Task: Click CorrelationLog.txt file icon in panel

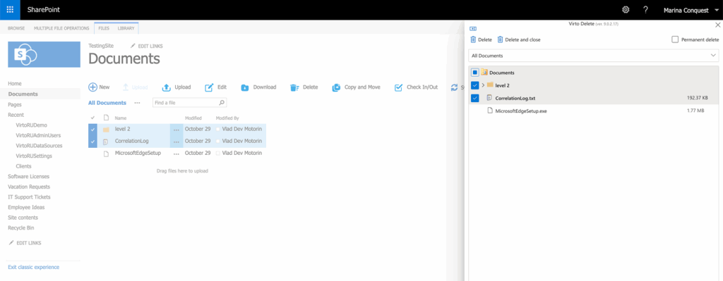Action: pyautogui.click(x=490, y=98)
